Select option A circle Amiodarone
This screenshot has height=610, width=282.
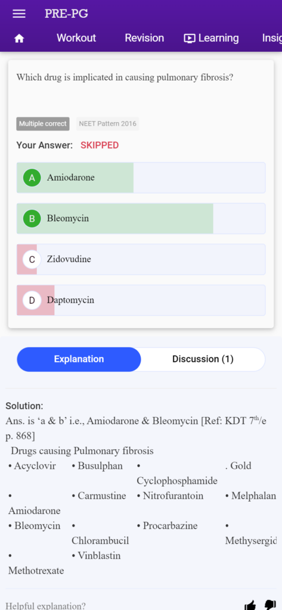[x=32, y=178]
